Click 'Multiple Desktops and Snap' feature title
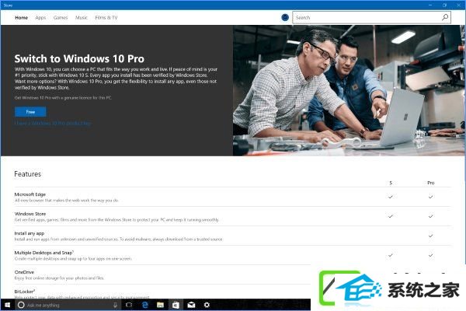This screenshot has height=311, width=466. (x=43, y=253)
